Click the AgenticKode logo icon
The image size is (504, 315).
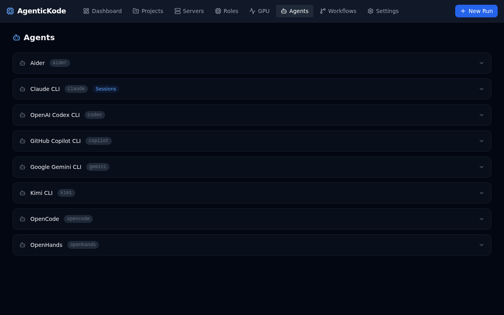coord(10,11)
